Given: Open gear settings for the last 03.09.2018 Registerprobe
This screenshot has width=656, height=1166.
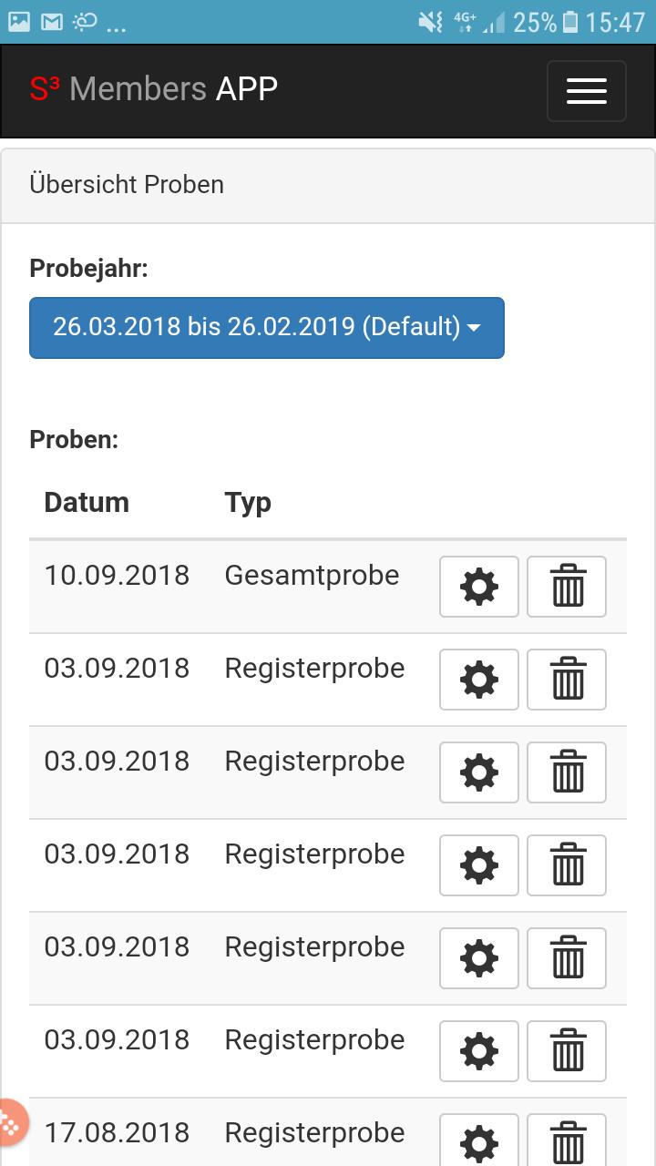Looking at the screenshot, I should [479, 1051].
